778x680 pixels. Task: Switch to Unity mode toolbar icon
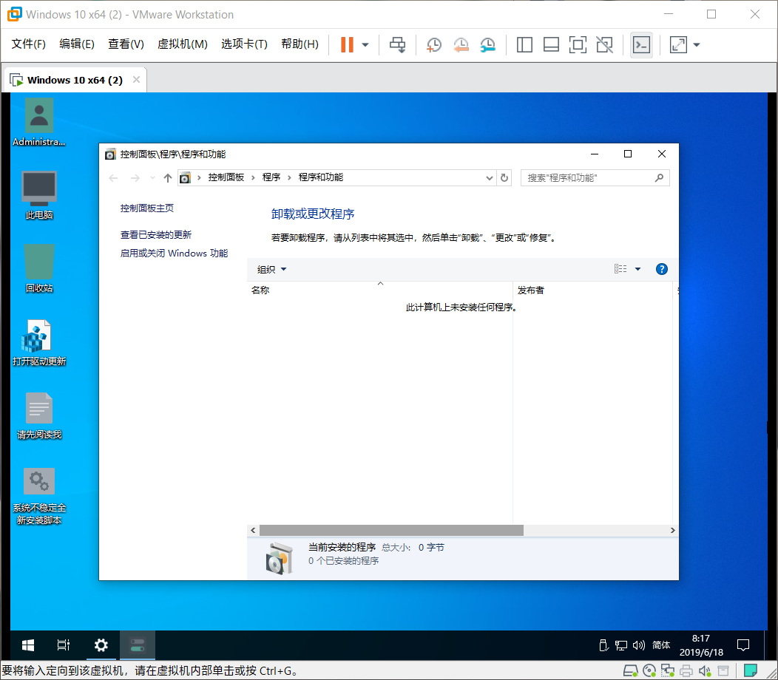coord(604,44)
